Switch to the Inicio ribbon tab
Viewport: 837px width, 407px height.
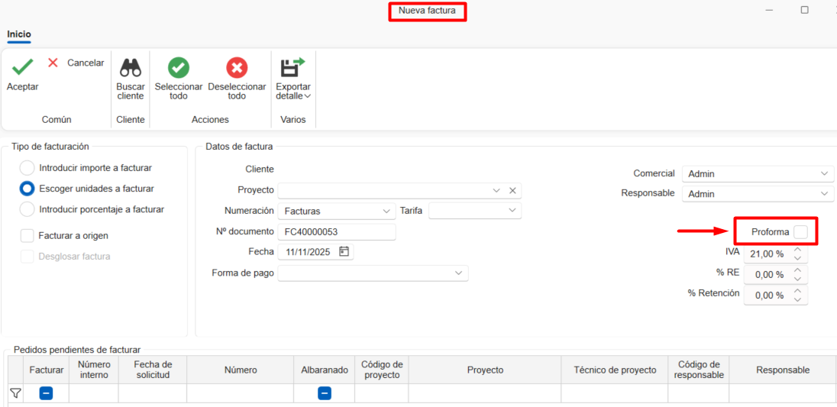[x=19, y=34]
